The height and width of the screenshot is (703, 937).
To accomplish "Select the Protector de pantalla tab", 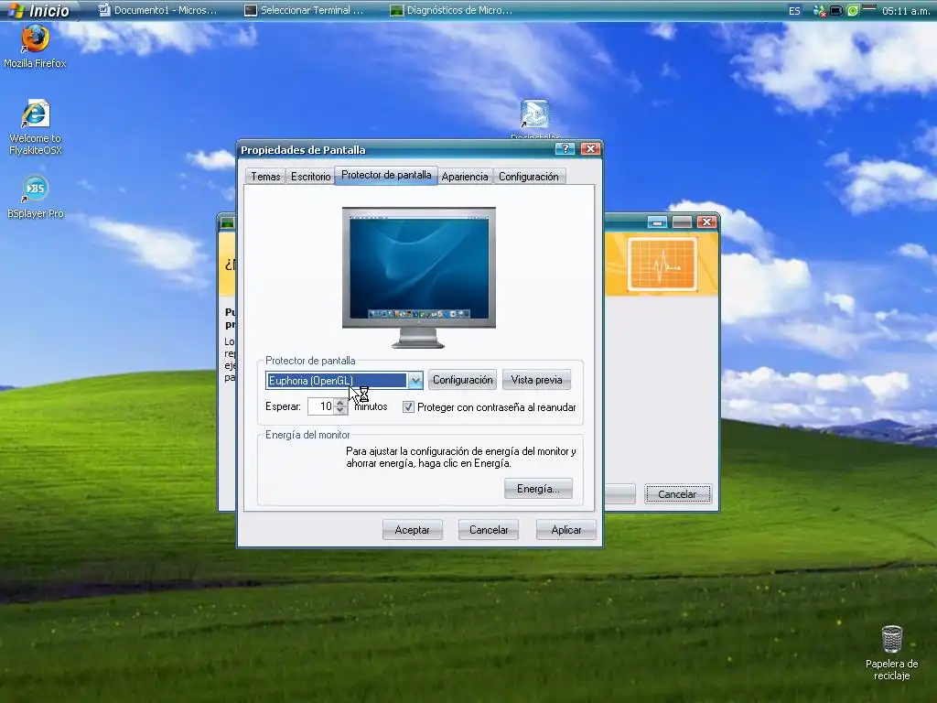I will coord(386,175).
